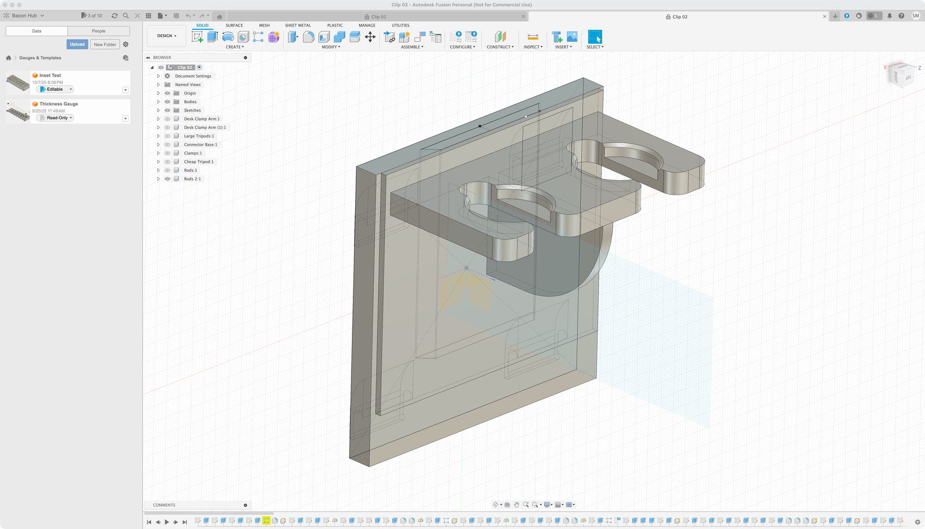The width and height of the screenshot is (925, 529).
Task: Toggle visibility of the Sketches folder
Action: click(167, 110)
